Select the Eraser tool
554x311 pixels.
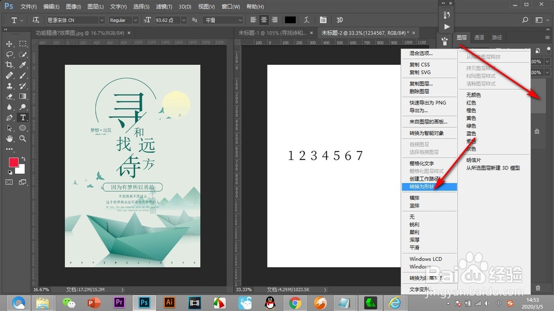(x=9, y=96)
